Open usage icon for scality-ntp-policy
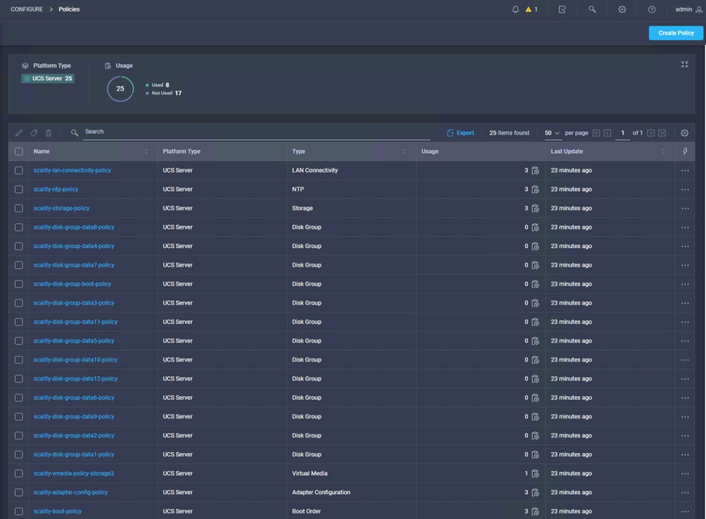The image size is (706, 519). (x=535, y=189)
